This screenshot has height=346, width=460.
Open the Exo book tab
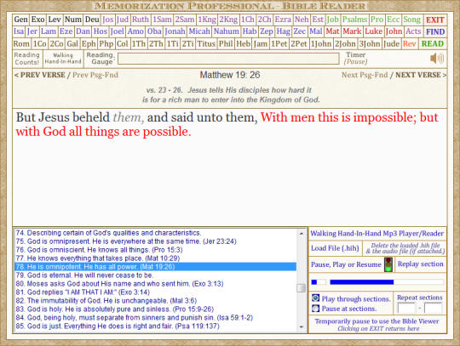tap(37, 20)
